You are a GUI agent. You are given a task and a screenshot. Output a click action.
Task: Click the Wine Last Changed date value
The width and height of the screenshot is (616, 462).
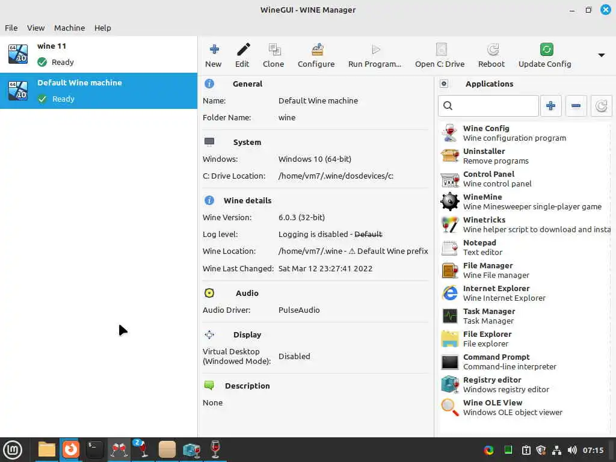pyautogui.click(x=325, y=269)
